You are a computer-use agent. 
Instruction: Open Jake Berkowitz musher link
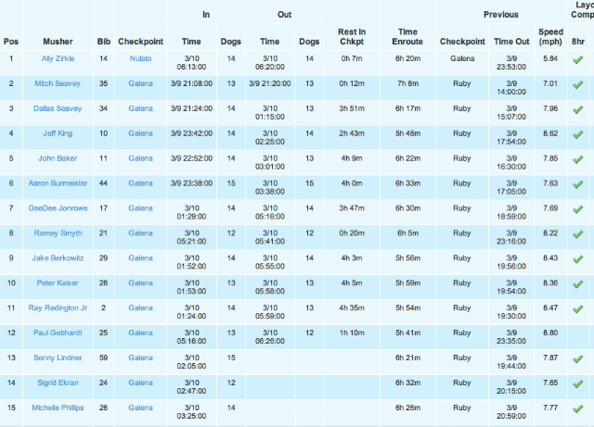[58, 258]
